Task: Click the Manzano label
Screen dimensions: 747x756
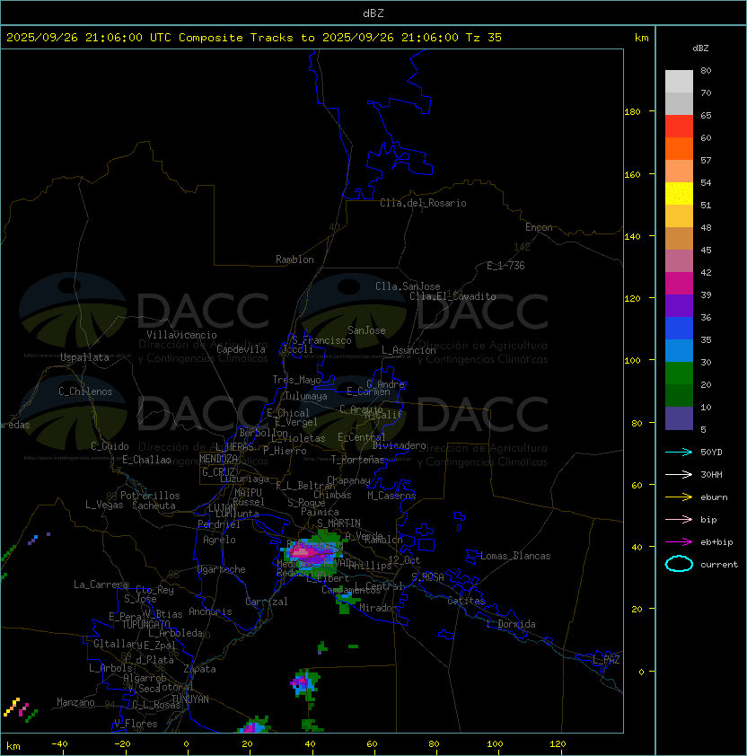Action: (x=75, y=702)
